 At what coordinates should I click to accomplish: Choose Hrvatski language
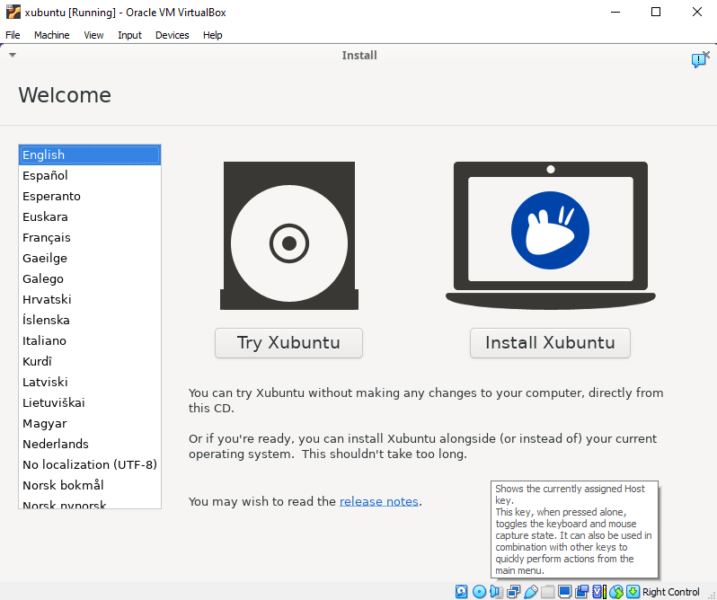click(90, 299)
